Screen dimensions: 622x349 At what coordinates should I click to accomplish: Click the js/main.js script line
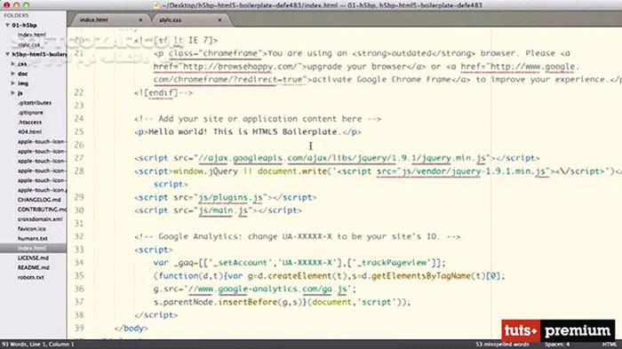tap(219, 210)
